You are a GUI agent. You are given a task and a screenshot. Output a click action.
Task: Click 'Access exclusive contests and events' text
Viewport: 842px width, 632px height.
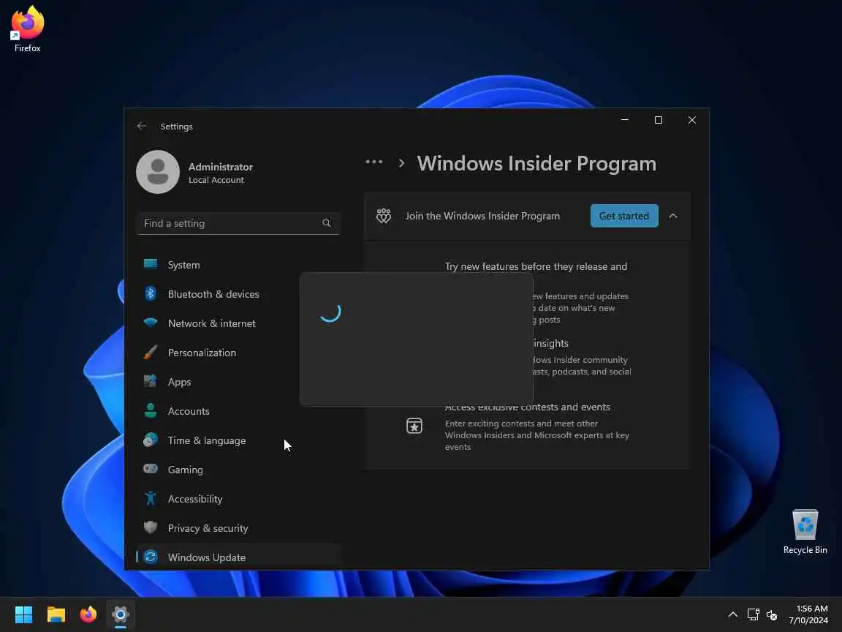click(527, 407)
